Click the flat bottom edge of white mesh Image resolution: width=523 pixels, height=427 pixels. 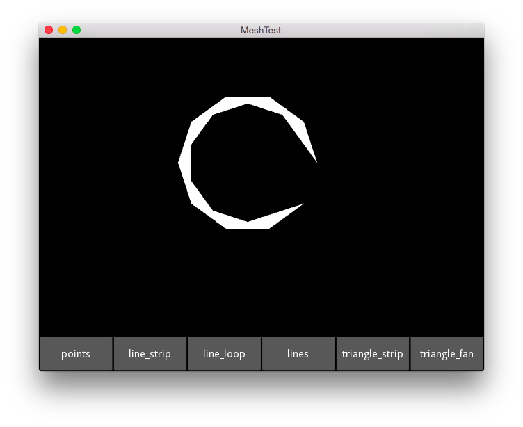click(248, 225)
